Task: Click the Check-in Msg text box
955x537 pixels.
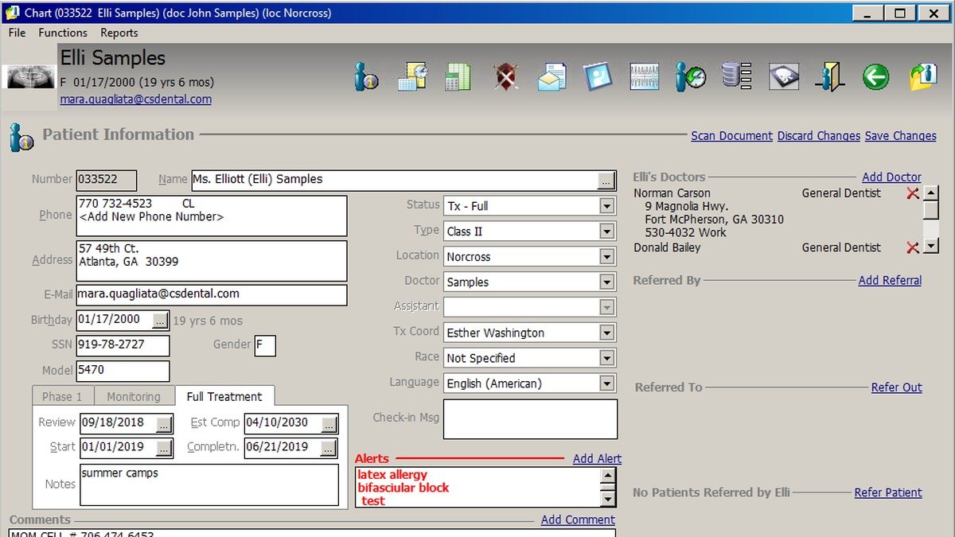Action: (x=530, y=419)
